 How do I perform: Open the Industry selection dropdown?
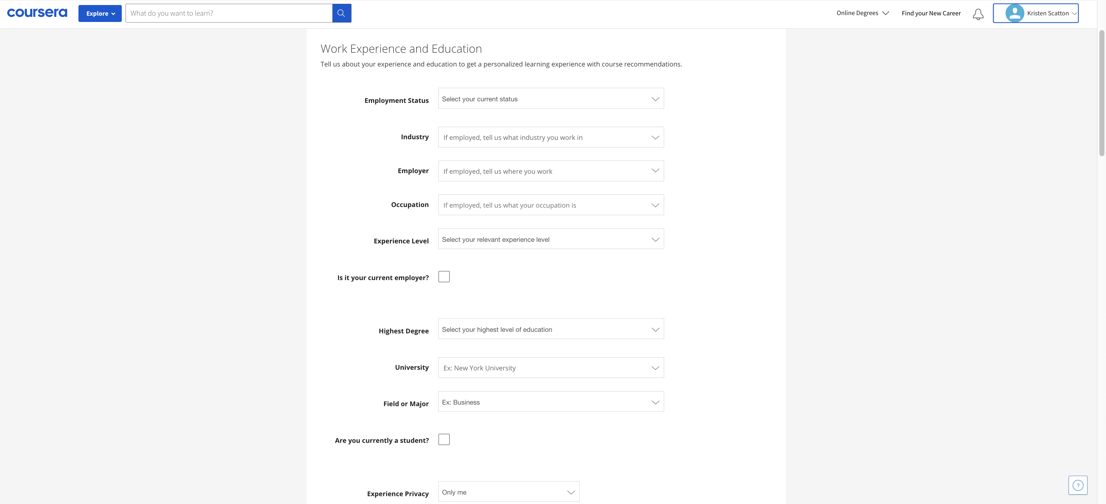tap(550, 137)
